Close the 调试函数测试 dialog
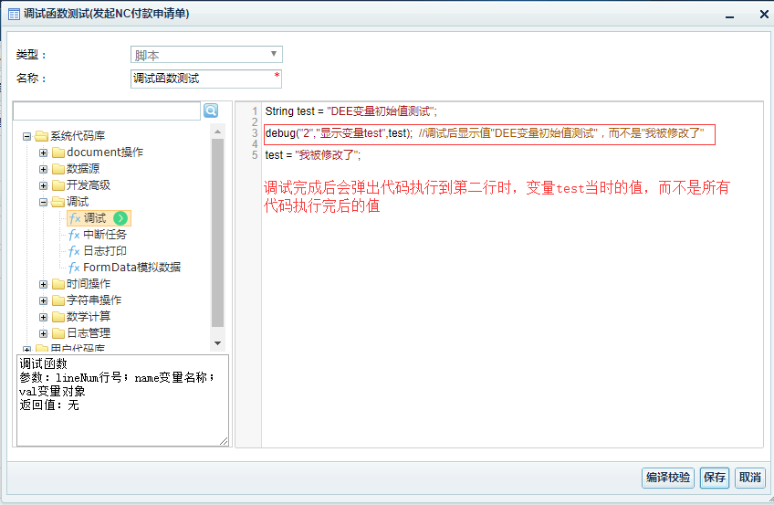The image size is (774, 505). (764, 15)
